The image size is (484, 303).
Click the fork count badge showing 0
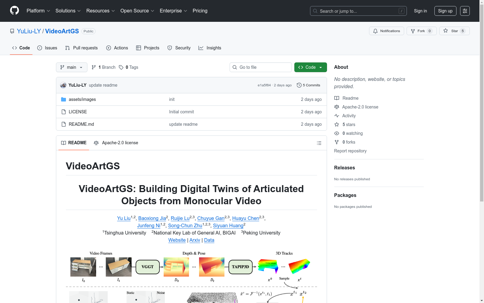click(x=430, y=31)
